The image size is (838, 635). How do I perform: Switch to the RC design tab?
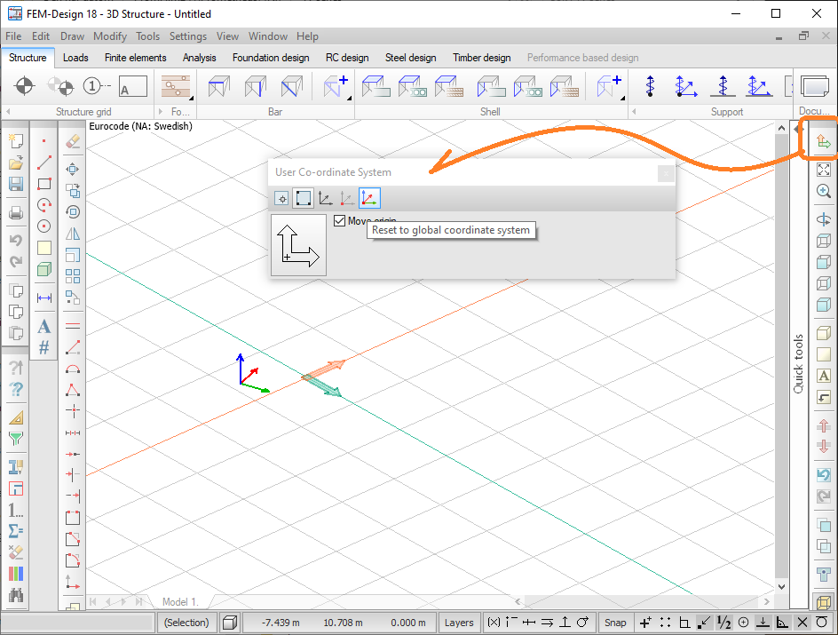[x=347, y=58]
